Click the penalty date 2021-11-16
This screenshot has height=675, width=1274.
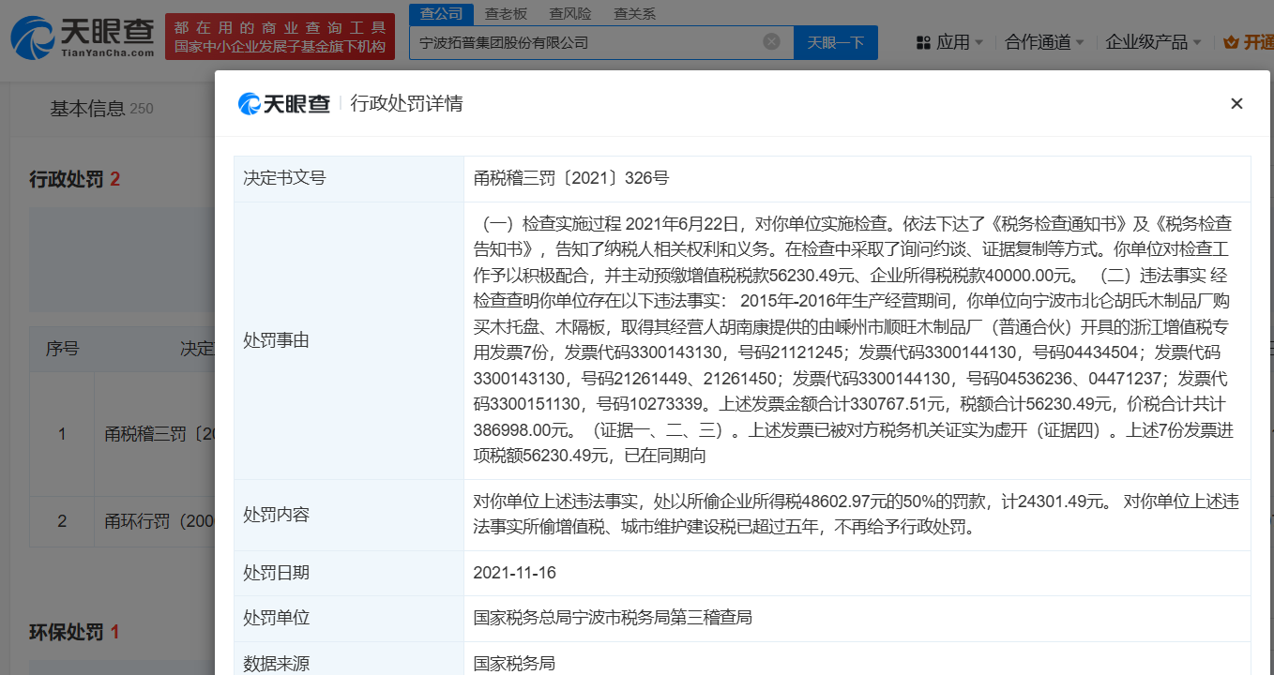point(515,573)
